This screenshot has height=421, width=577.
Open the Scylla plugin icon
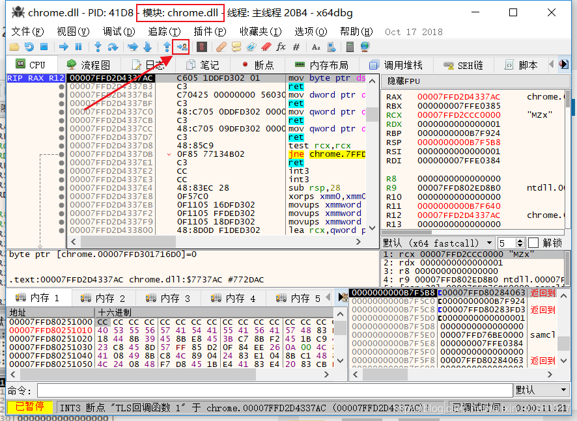[202, 47]
